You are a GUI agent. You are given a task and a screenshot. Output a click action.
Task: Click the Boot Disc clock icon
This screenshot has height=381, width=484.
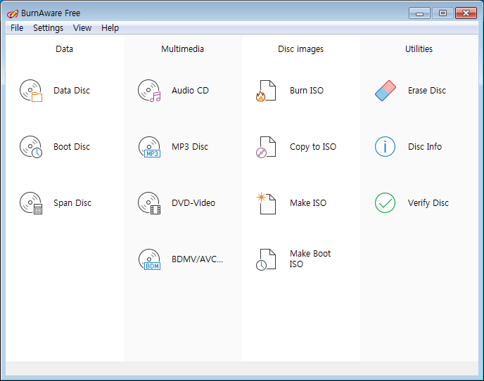pos(31,146)
